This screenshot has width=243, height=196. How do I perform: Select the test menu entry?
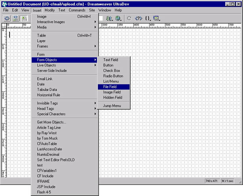65,165
